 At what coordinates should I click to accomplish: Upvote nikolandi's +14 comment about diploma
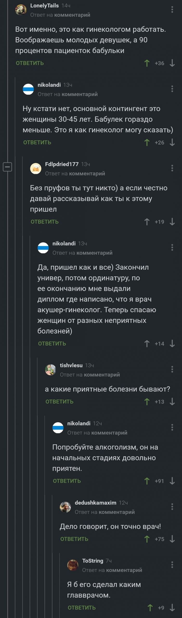(x=147, y=344)
